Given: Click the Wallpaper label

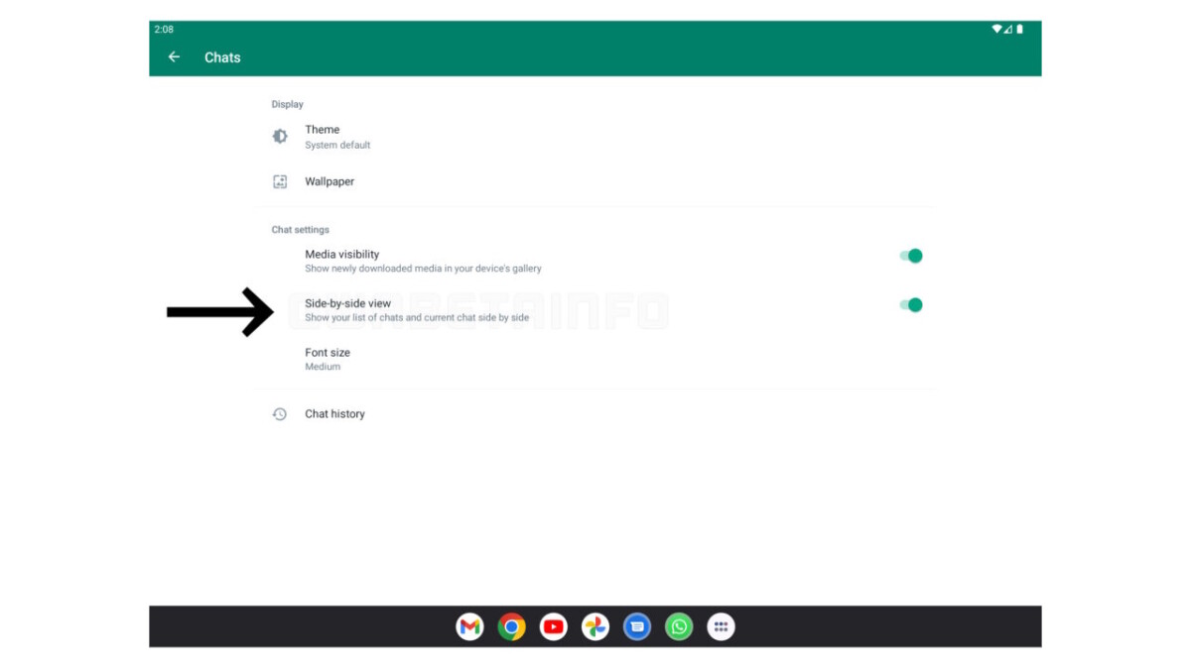Looking at the screenshot, I should pyautogui.click(x=329, y=181).
